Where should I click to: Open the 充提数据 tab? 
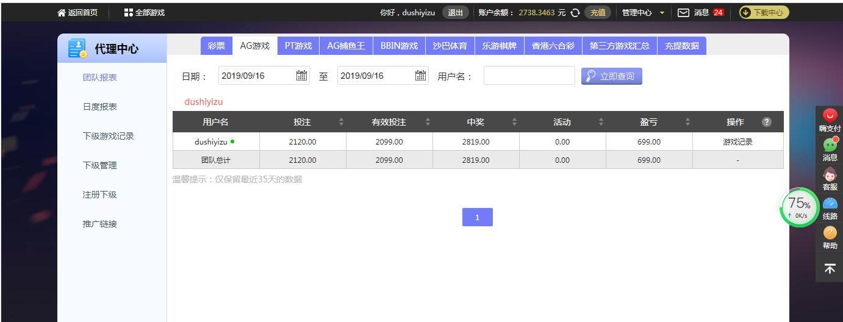[681, 46]
